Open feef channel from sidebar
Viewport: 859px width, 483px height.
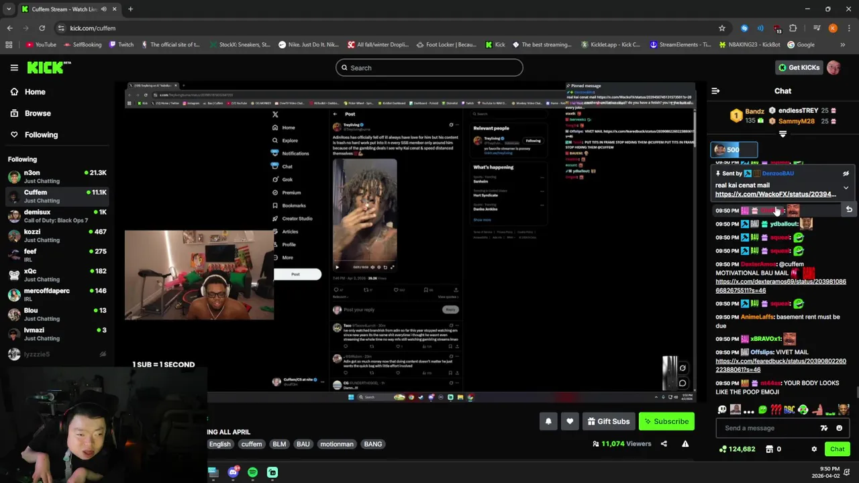point(57,255)
